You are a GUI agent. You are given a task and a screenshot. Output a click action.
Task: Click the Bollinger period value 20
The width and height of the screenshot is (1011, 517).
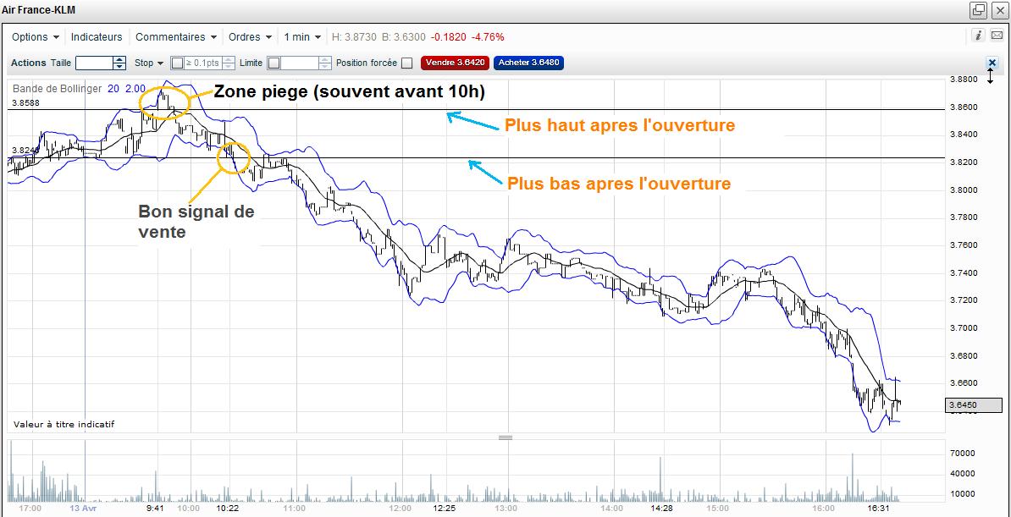pos(113,89)
